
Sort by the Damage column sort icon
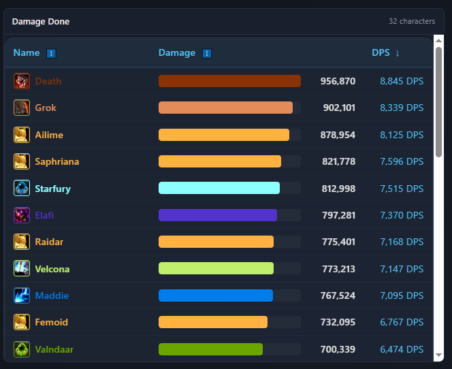coord(207,53)
